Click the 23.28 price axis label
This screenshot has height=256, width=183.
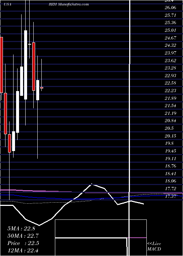[171, 68]
